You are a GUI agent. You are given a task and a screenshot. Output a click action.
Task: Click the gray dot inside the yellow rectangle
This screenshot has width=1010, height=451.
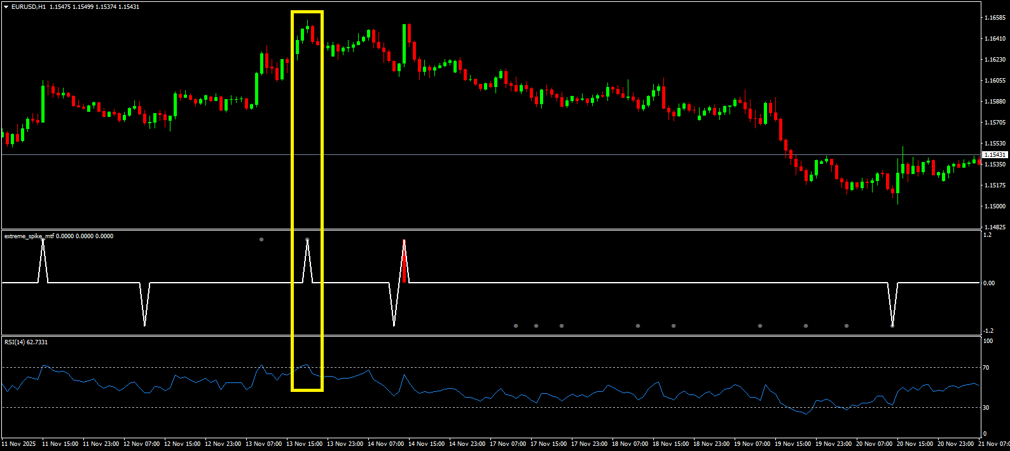tap(307, 239)
